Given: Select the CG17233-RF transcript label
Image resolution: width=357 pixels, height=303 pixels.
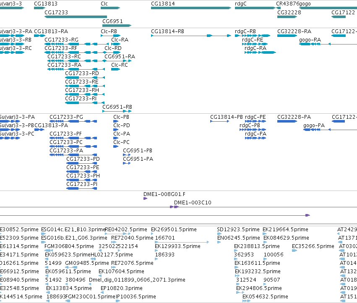Looking at the screenshot, I should (x=61, y=48).
